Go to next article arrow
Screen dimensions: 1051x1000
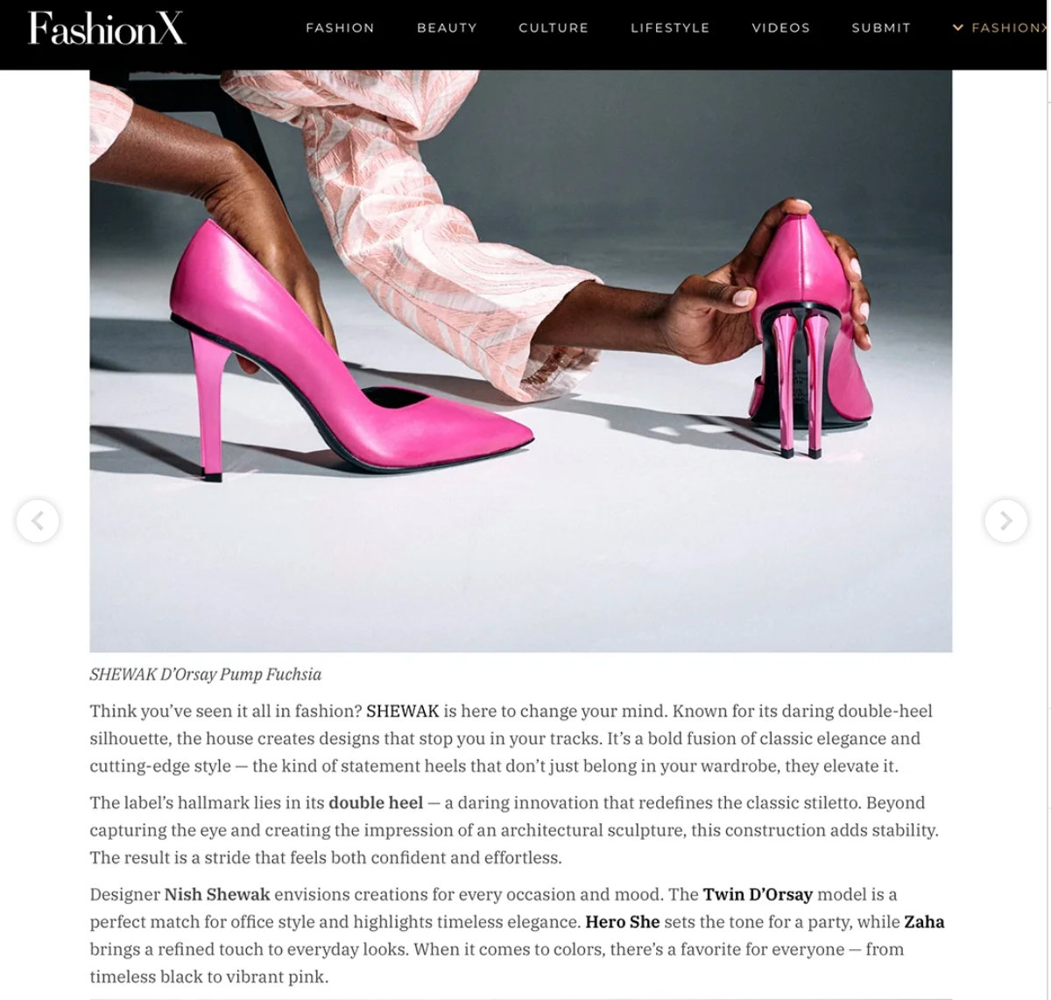[1006, 521]
